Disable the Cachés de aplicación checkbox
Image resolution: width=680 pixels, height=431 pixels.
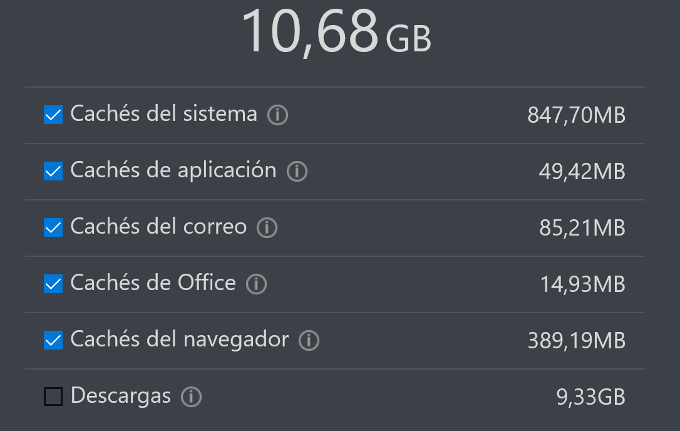click(x=53, y=171)
